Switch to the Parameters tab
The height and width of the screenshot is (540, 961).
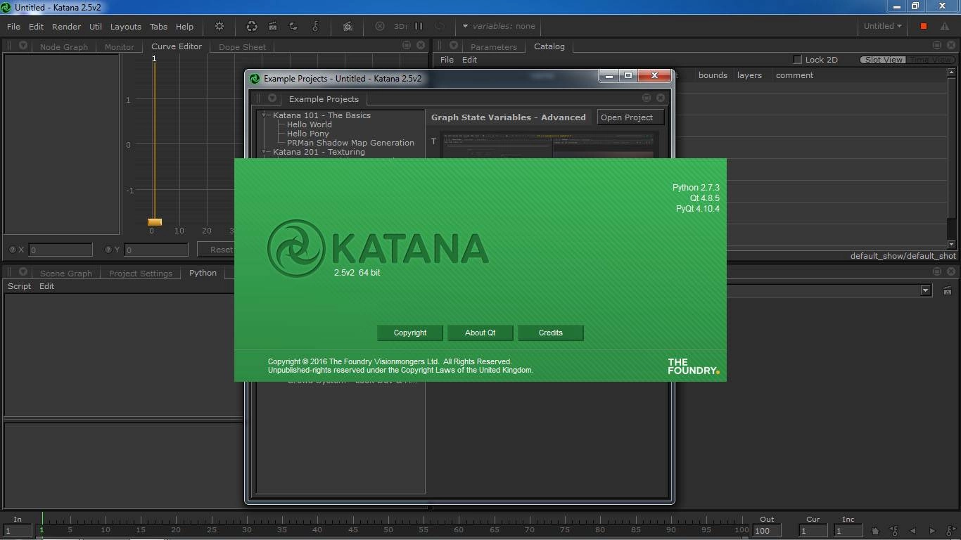click(x=494, y=47)
